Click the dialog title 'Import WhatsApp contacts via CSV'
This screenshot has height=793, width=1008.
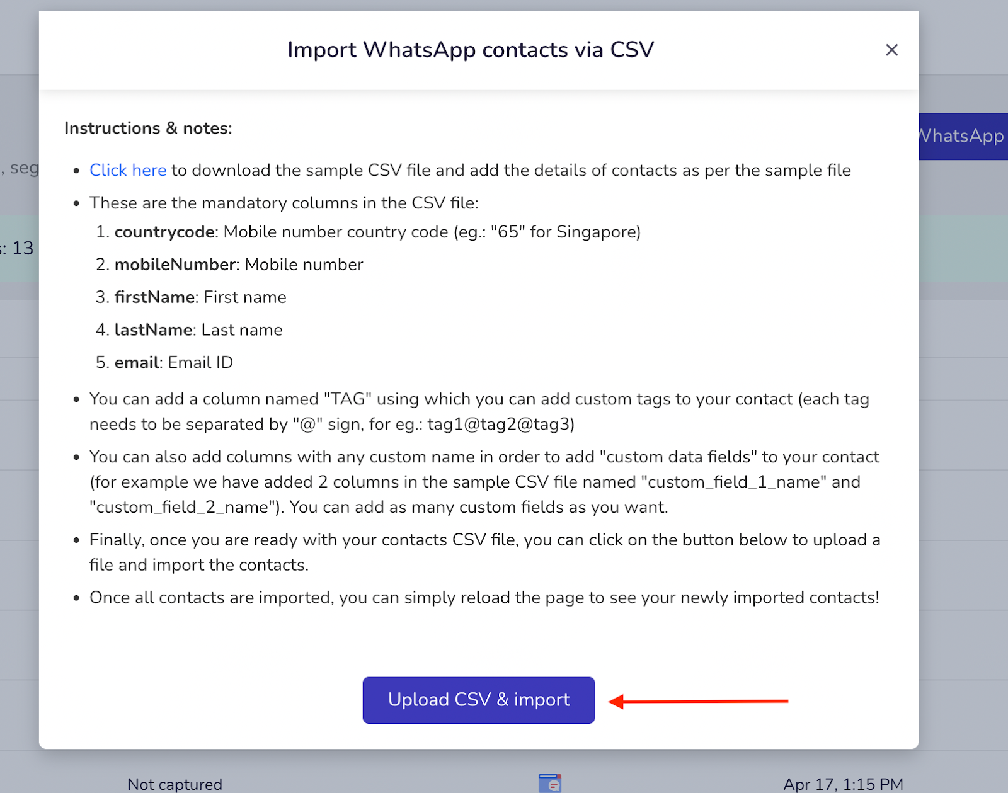471,50
